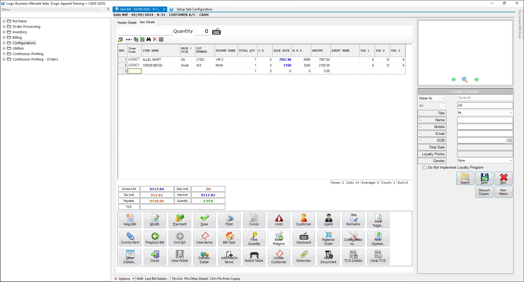524x282 pixels.
Task: Click the green Excel export icon
Action: [x=142, y=40]
